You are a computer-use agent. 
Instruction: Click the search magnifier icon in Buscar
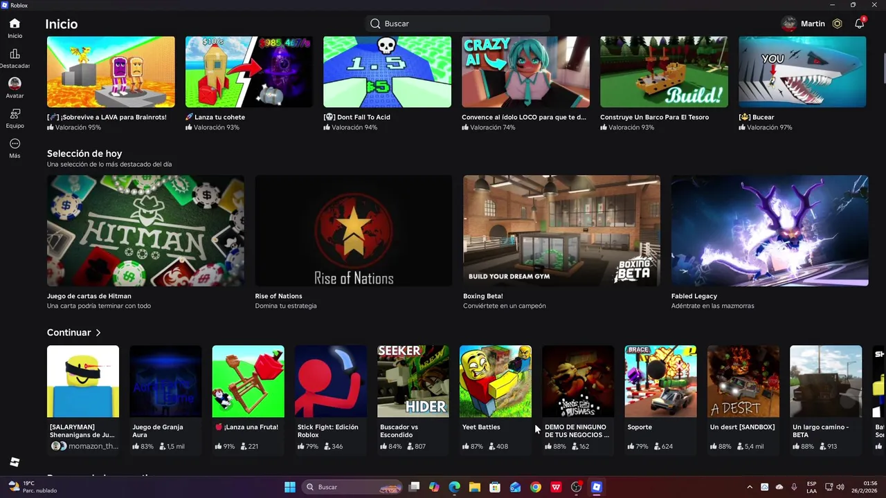[375, 24]
